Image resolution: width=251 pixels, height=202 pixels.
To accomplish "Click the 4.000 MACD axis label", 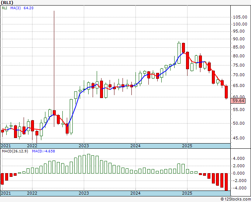I will click(239, 158).
